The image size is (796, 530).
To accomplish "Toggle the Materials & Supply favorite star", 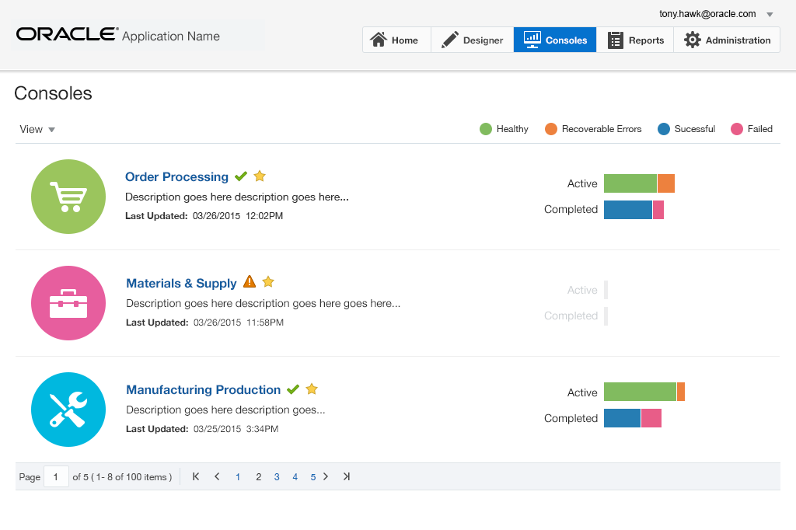I will coord(268,282).
